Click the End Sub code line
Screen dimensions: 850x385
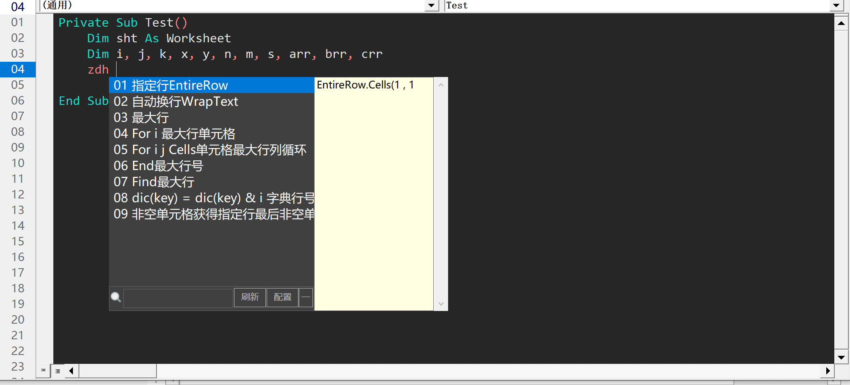(x=84, y=101)
